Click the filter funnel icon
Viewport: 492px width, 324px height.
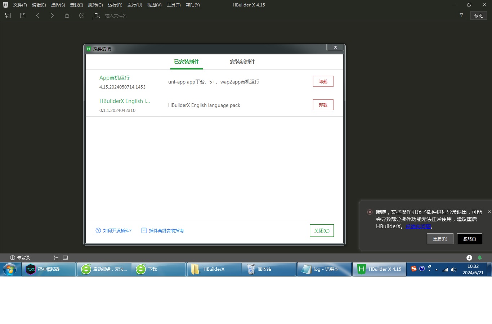click(x=461, y=15)
